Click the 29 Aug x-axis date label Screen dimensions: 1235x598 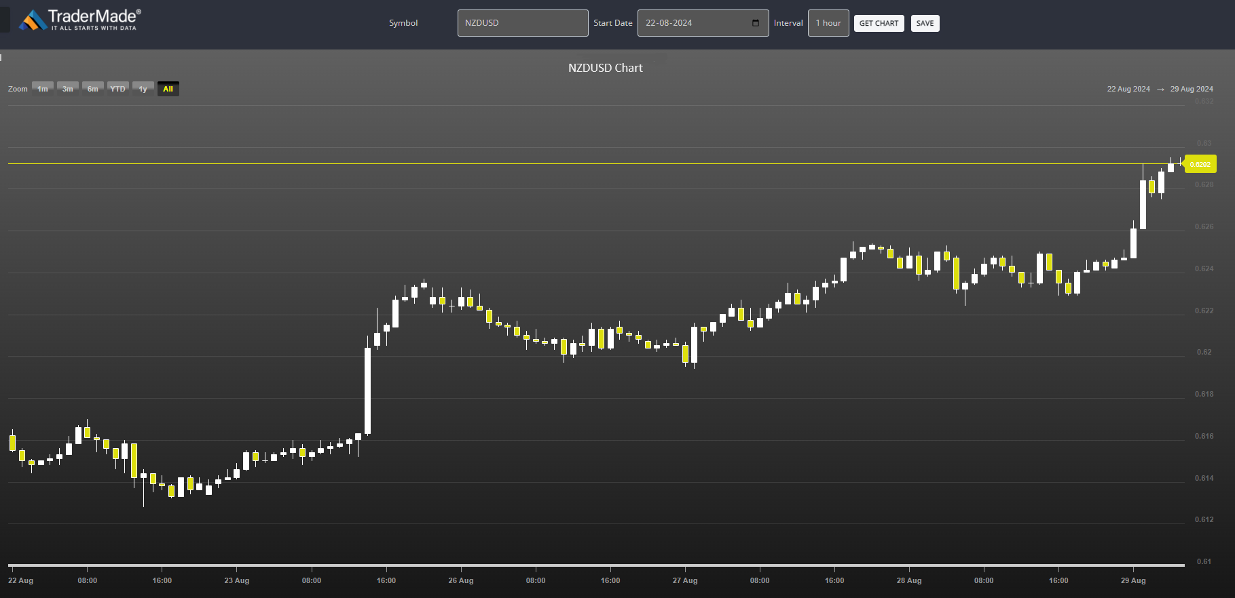click(1133, 580)
